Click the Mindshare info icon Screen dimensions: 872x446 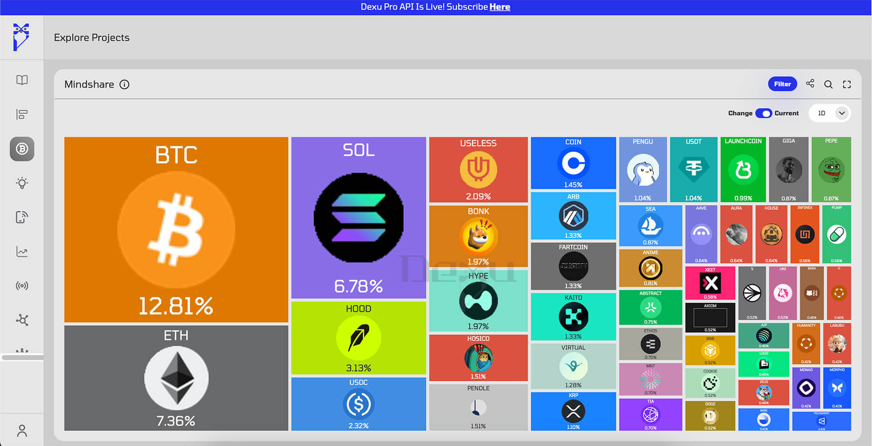pos(125,85)
